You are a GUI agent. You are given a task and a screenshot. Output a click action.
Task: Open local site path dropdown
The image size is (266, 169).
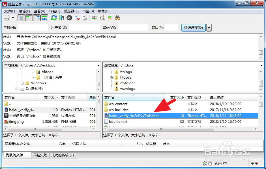98,66
